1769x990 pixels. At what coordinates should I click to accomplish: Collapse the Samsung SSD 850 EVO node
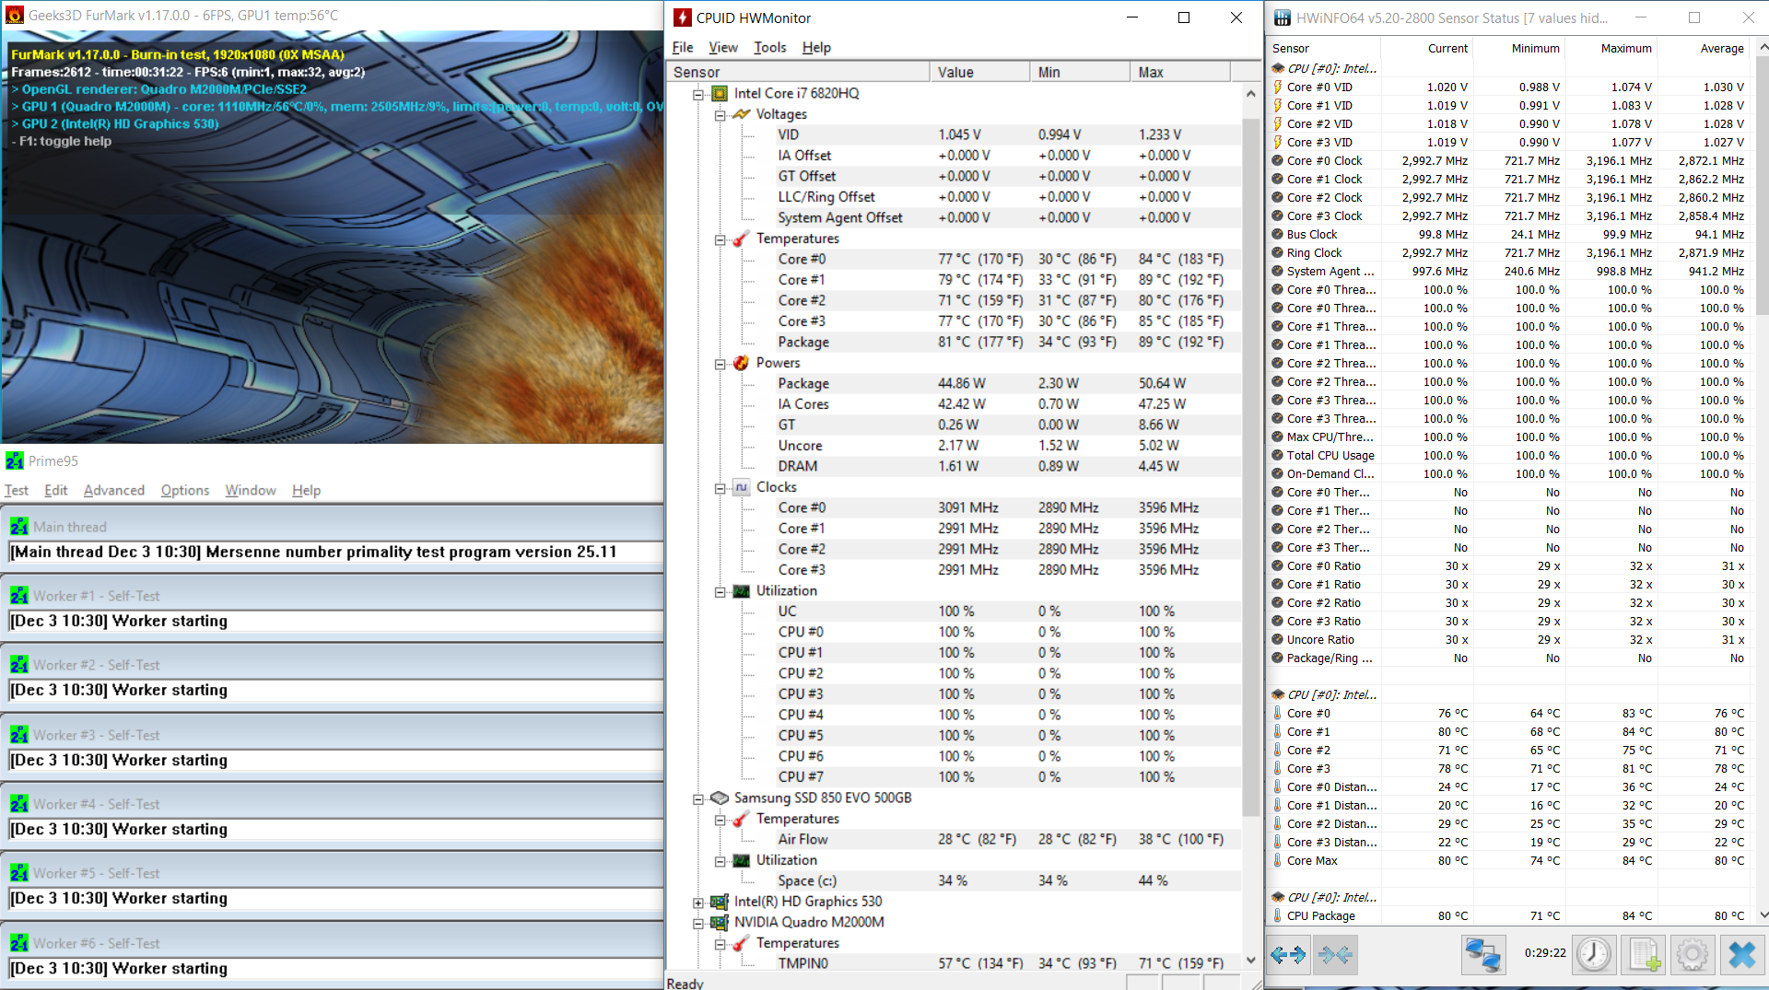(x=698, y=798)
